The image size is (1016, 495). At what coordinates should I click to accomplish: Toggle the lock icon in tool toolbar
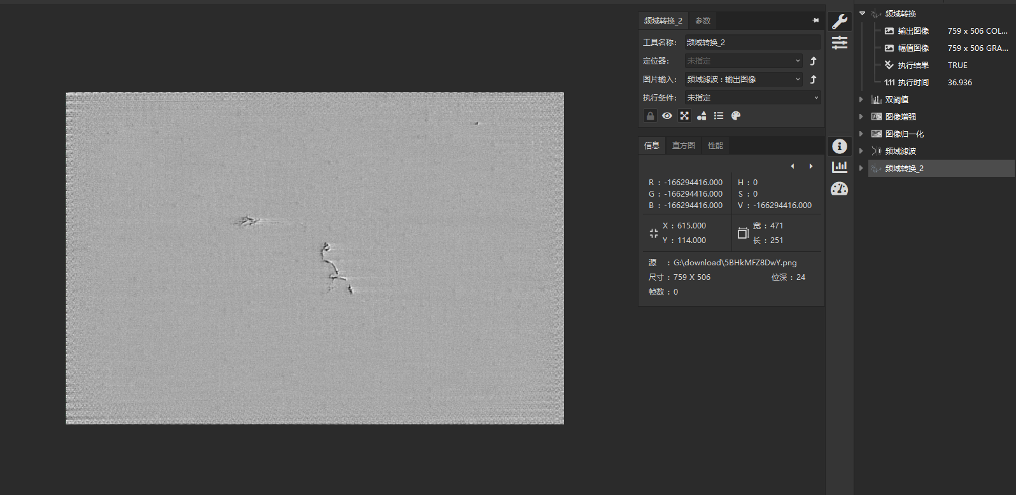(x=650, y=116)
